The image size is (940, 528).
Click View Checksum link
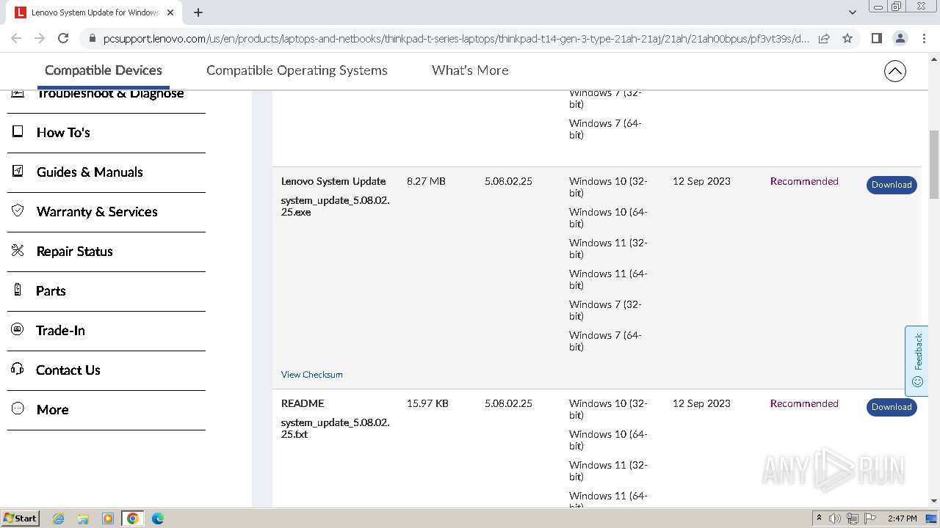pyautogui.click(x=311, y=375)
